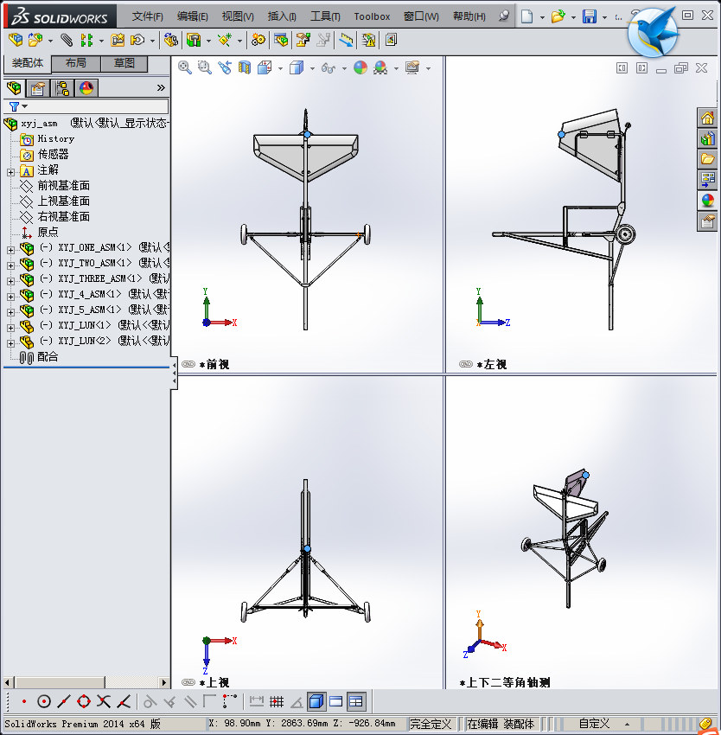Click the Measure tool on the assembly toolbar
This screenshot has height=735, width=721.
(x=346, y=40)
